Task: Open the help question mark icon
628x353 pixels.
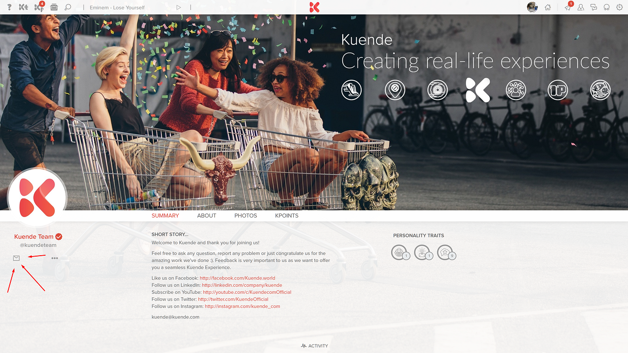Action: point(9,7)
